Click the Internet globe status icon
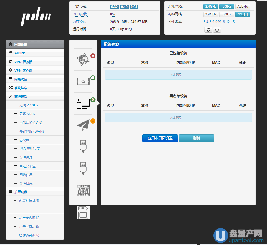The height and width of the screenshot is (245, 267). (83, 59)
